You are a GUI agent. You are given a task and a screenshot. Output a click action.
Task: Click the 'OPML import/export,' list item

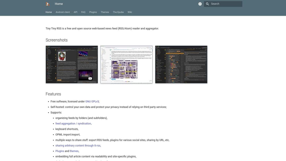pyautogui.click(x=68, y=135)
